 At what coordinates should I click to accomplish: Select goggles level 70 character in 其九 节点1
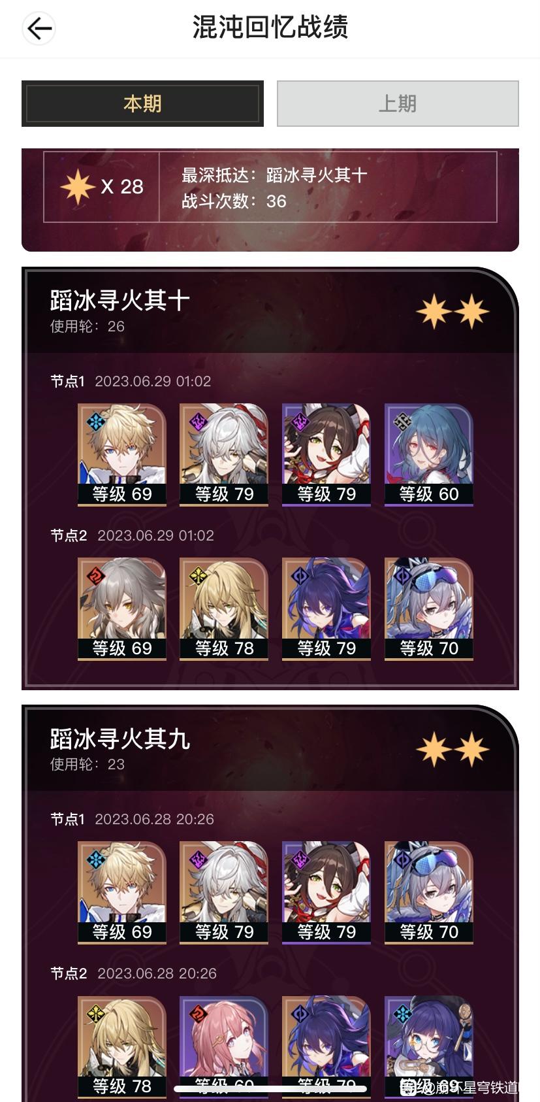point(429,892)
